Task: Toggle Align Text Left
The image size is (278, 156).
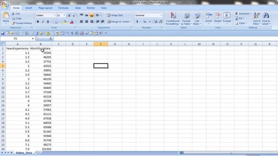Action: point(81,22)
